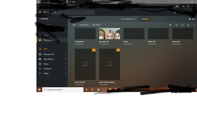Toggle pin for Web Shows
The width and height of the screenshot is (197, 114).
pyautogui.click(x=66, y=59)
